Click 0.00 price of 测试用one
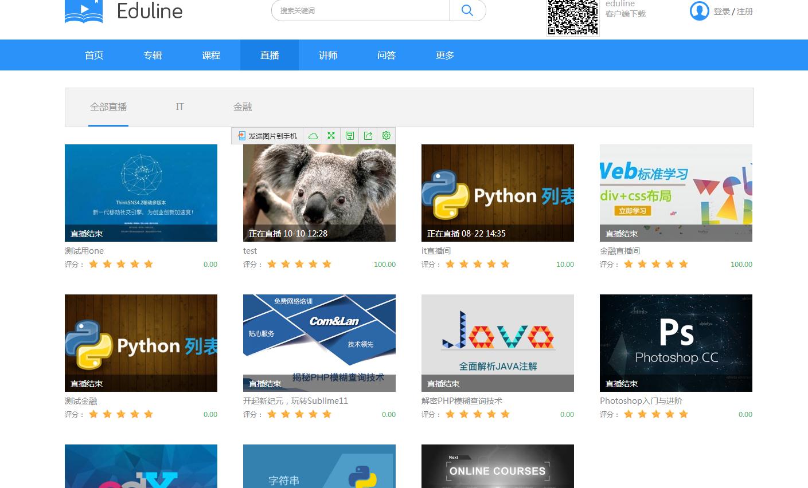Viewport: 808px width, 488px height. click(210, 265)
